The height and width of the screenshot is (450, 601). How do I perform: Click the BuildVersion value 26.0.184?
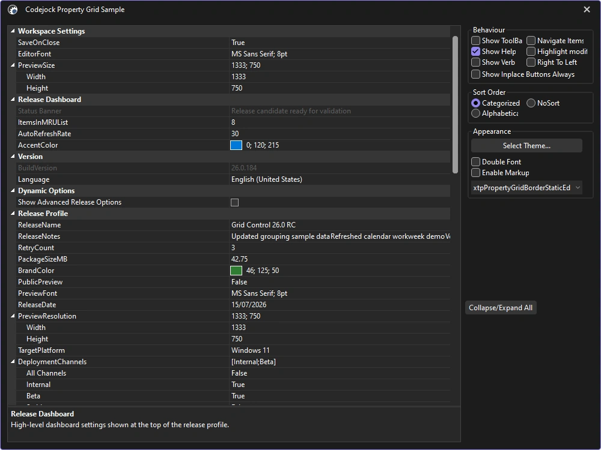coord(244,168)
